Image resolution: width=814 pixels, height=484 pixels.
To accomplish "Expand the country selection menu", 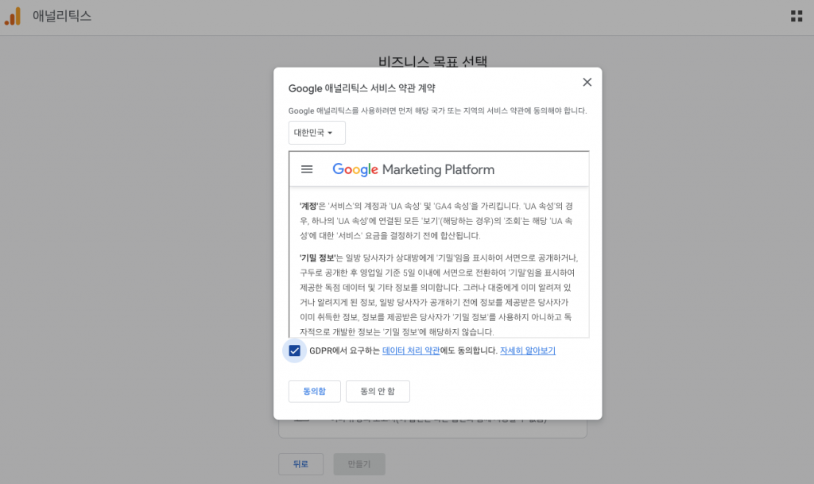I will pos(316,132).
